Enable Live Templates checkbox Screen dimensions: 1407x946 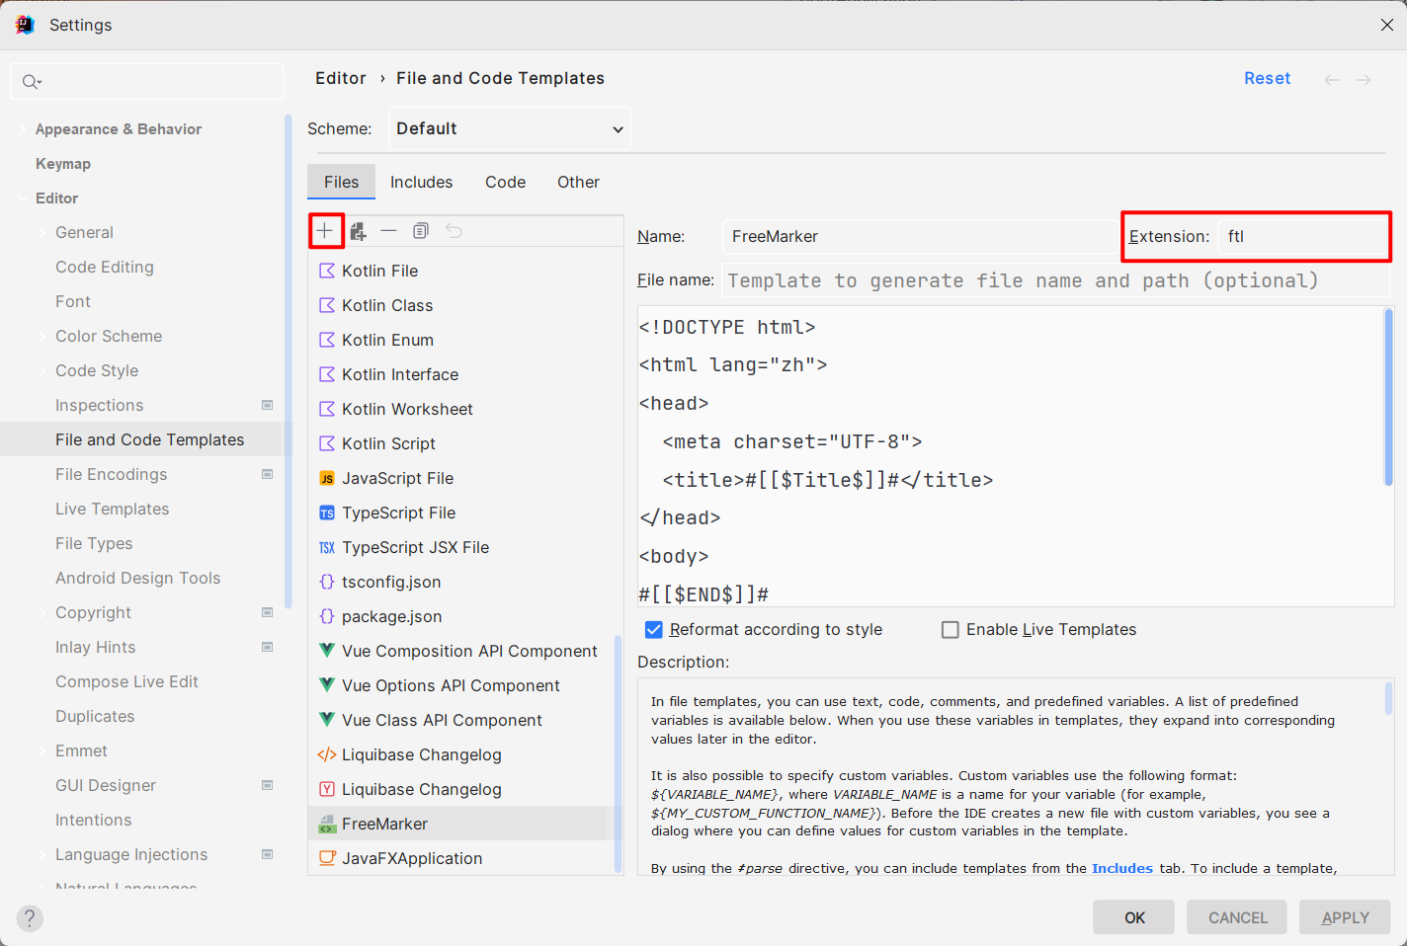pyautogui.click(x=951, y=630)
